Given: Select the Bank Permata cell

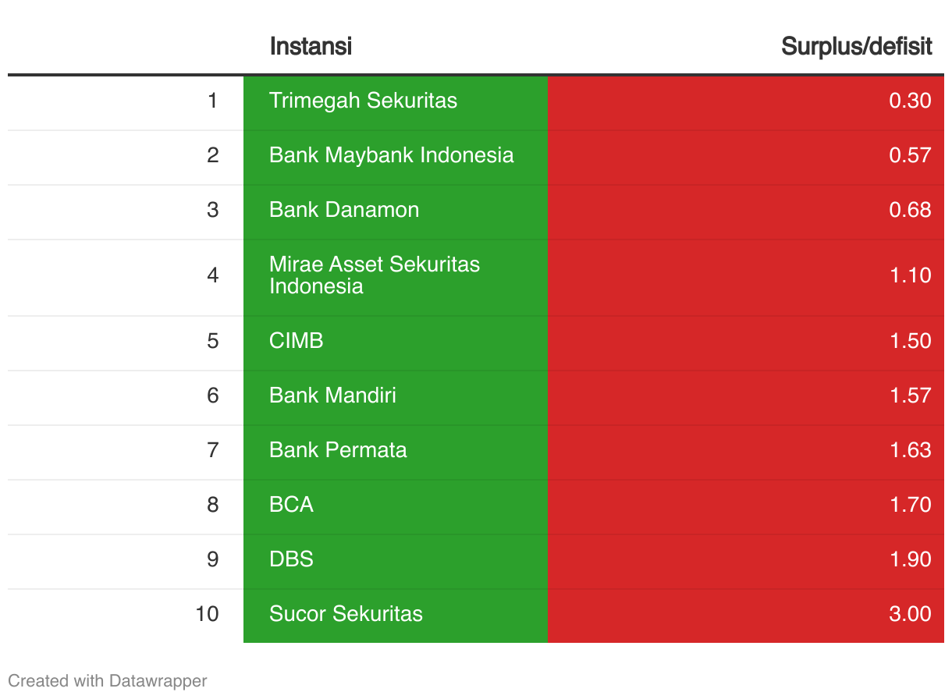Looking at the screenshot, I should [x=396, y=451].
